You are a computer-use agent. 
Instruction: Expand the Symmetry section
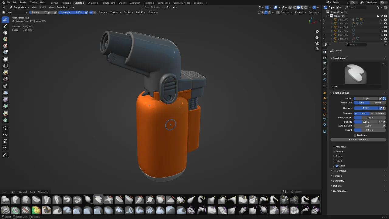(x=339, y=181)
